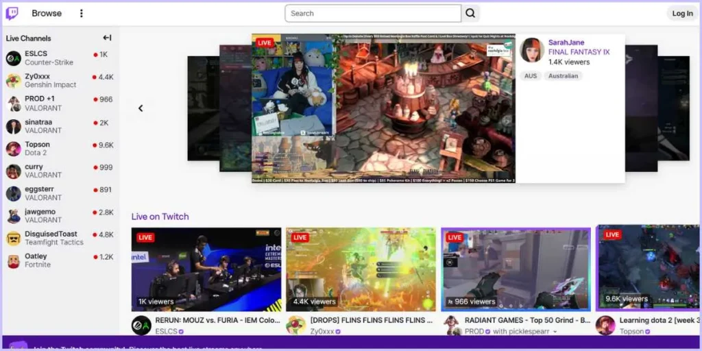Open Topson's channel in the sidebar
Screen dimensions: 702x351
coord(38,145)
